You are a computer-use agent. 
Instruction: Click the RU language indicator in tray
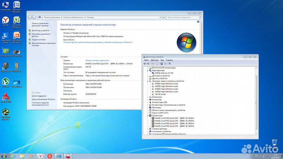tap(256, 156)
